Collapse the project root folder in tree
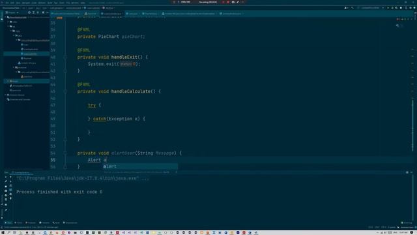 tap(6, 18)
